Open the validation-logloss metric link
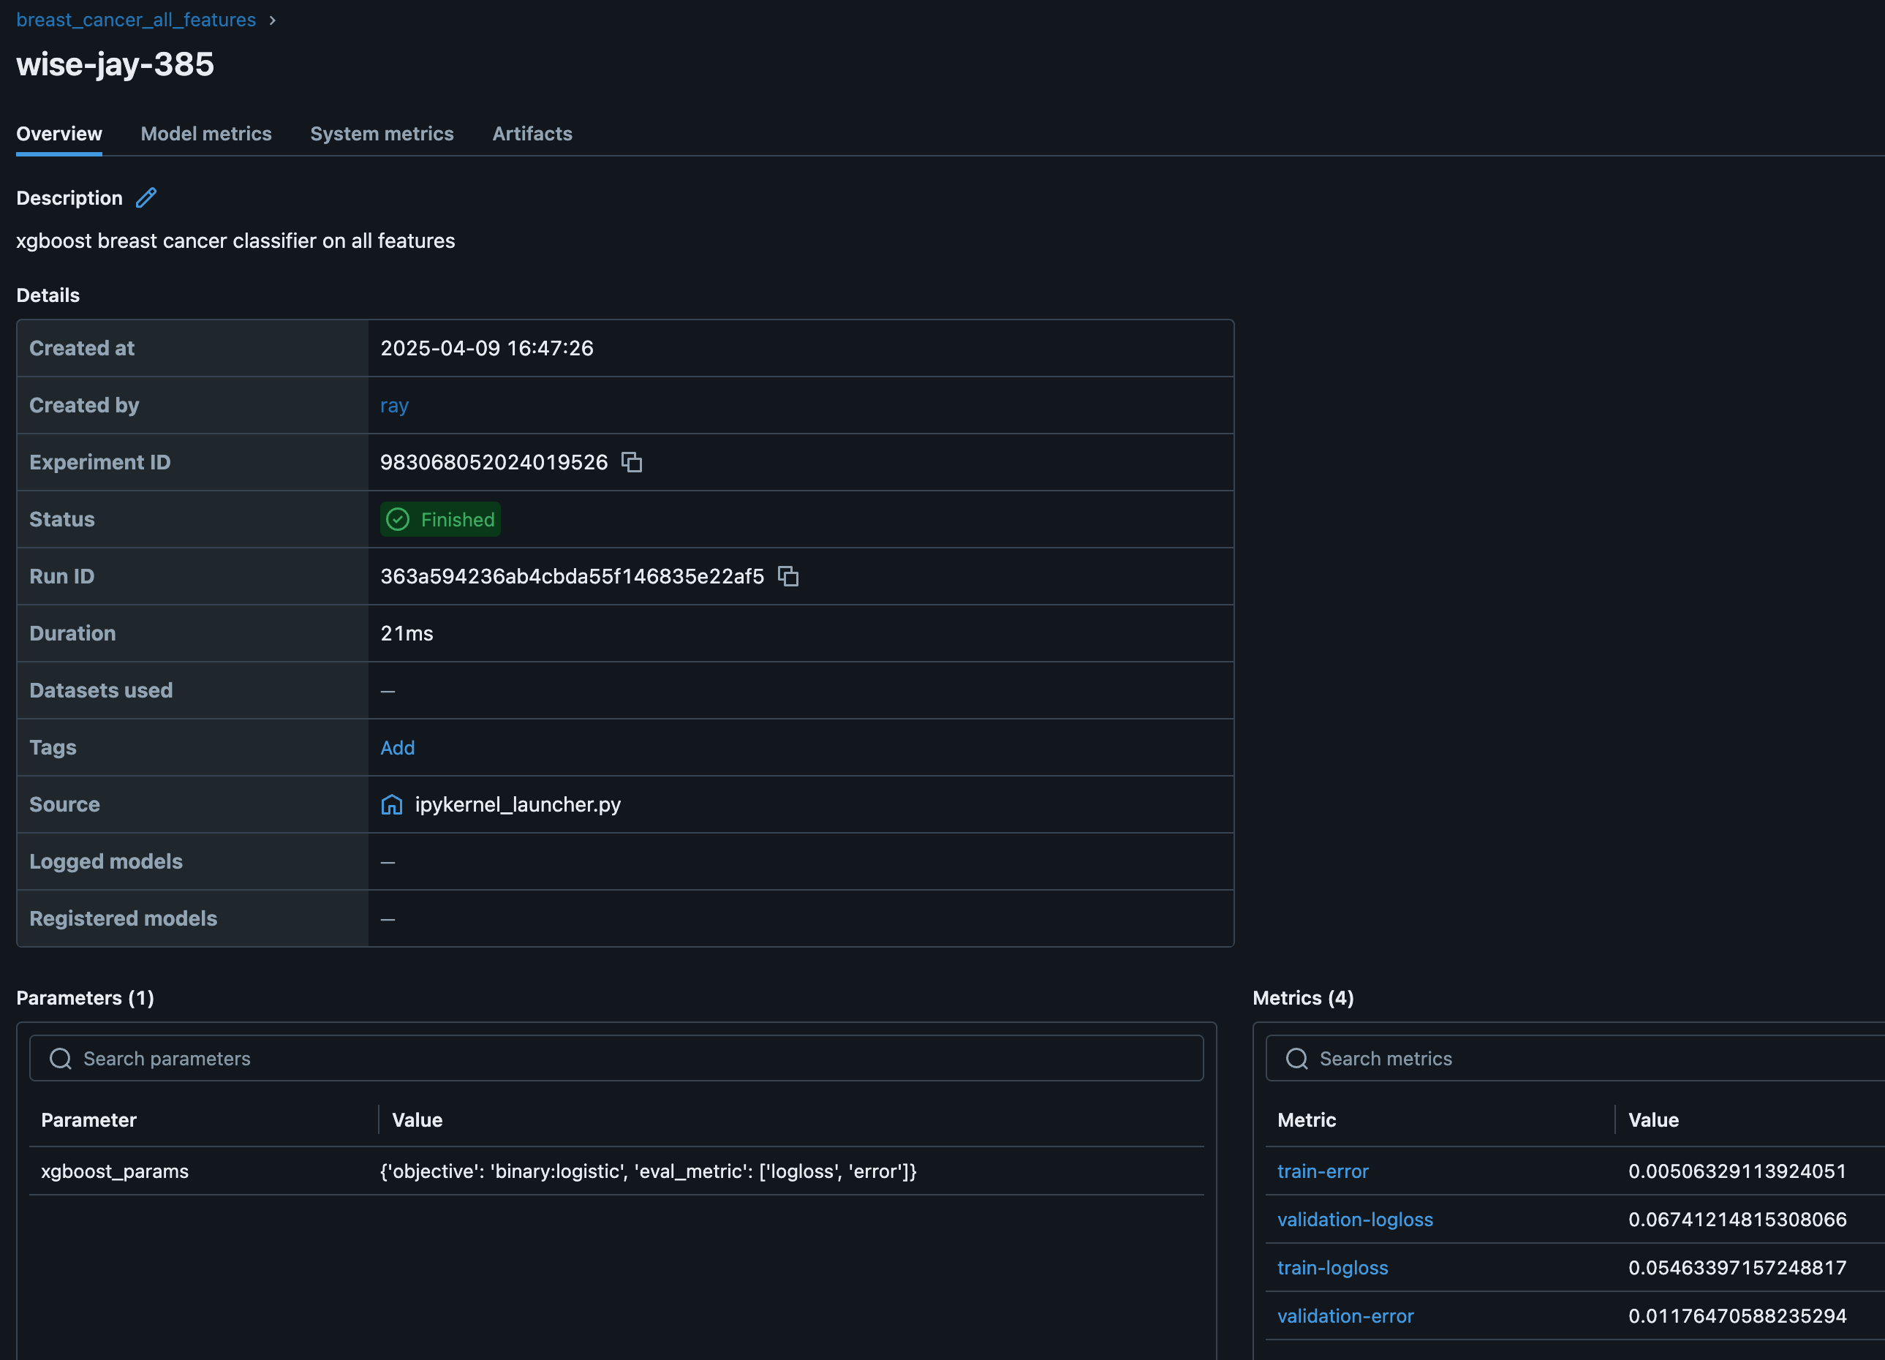This screenshot has width=1885, height=1360. 1355,1220
